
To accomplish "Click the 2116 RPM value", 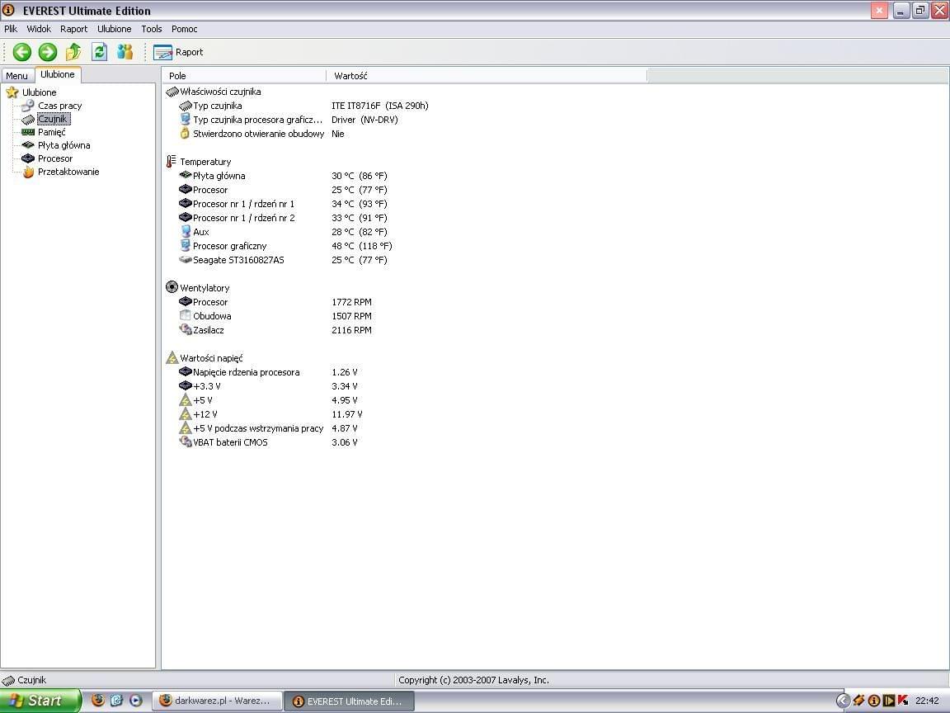I will pos(351,330).
